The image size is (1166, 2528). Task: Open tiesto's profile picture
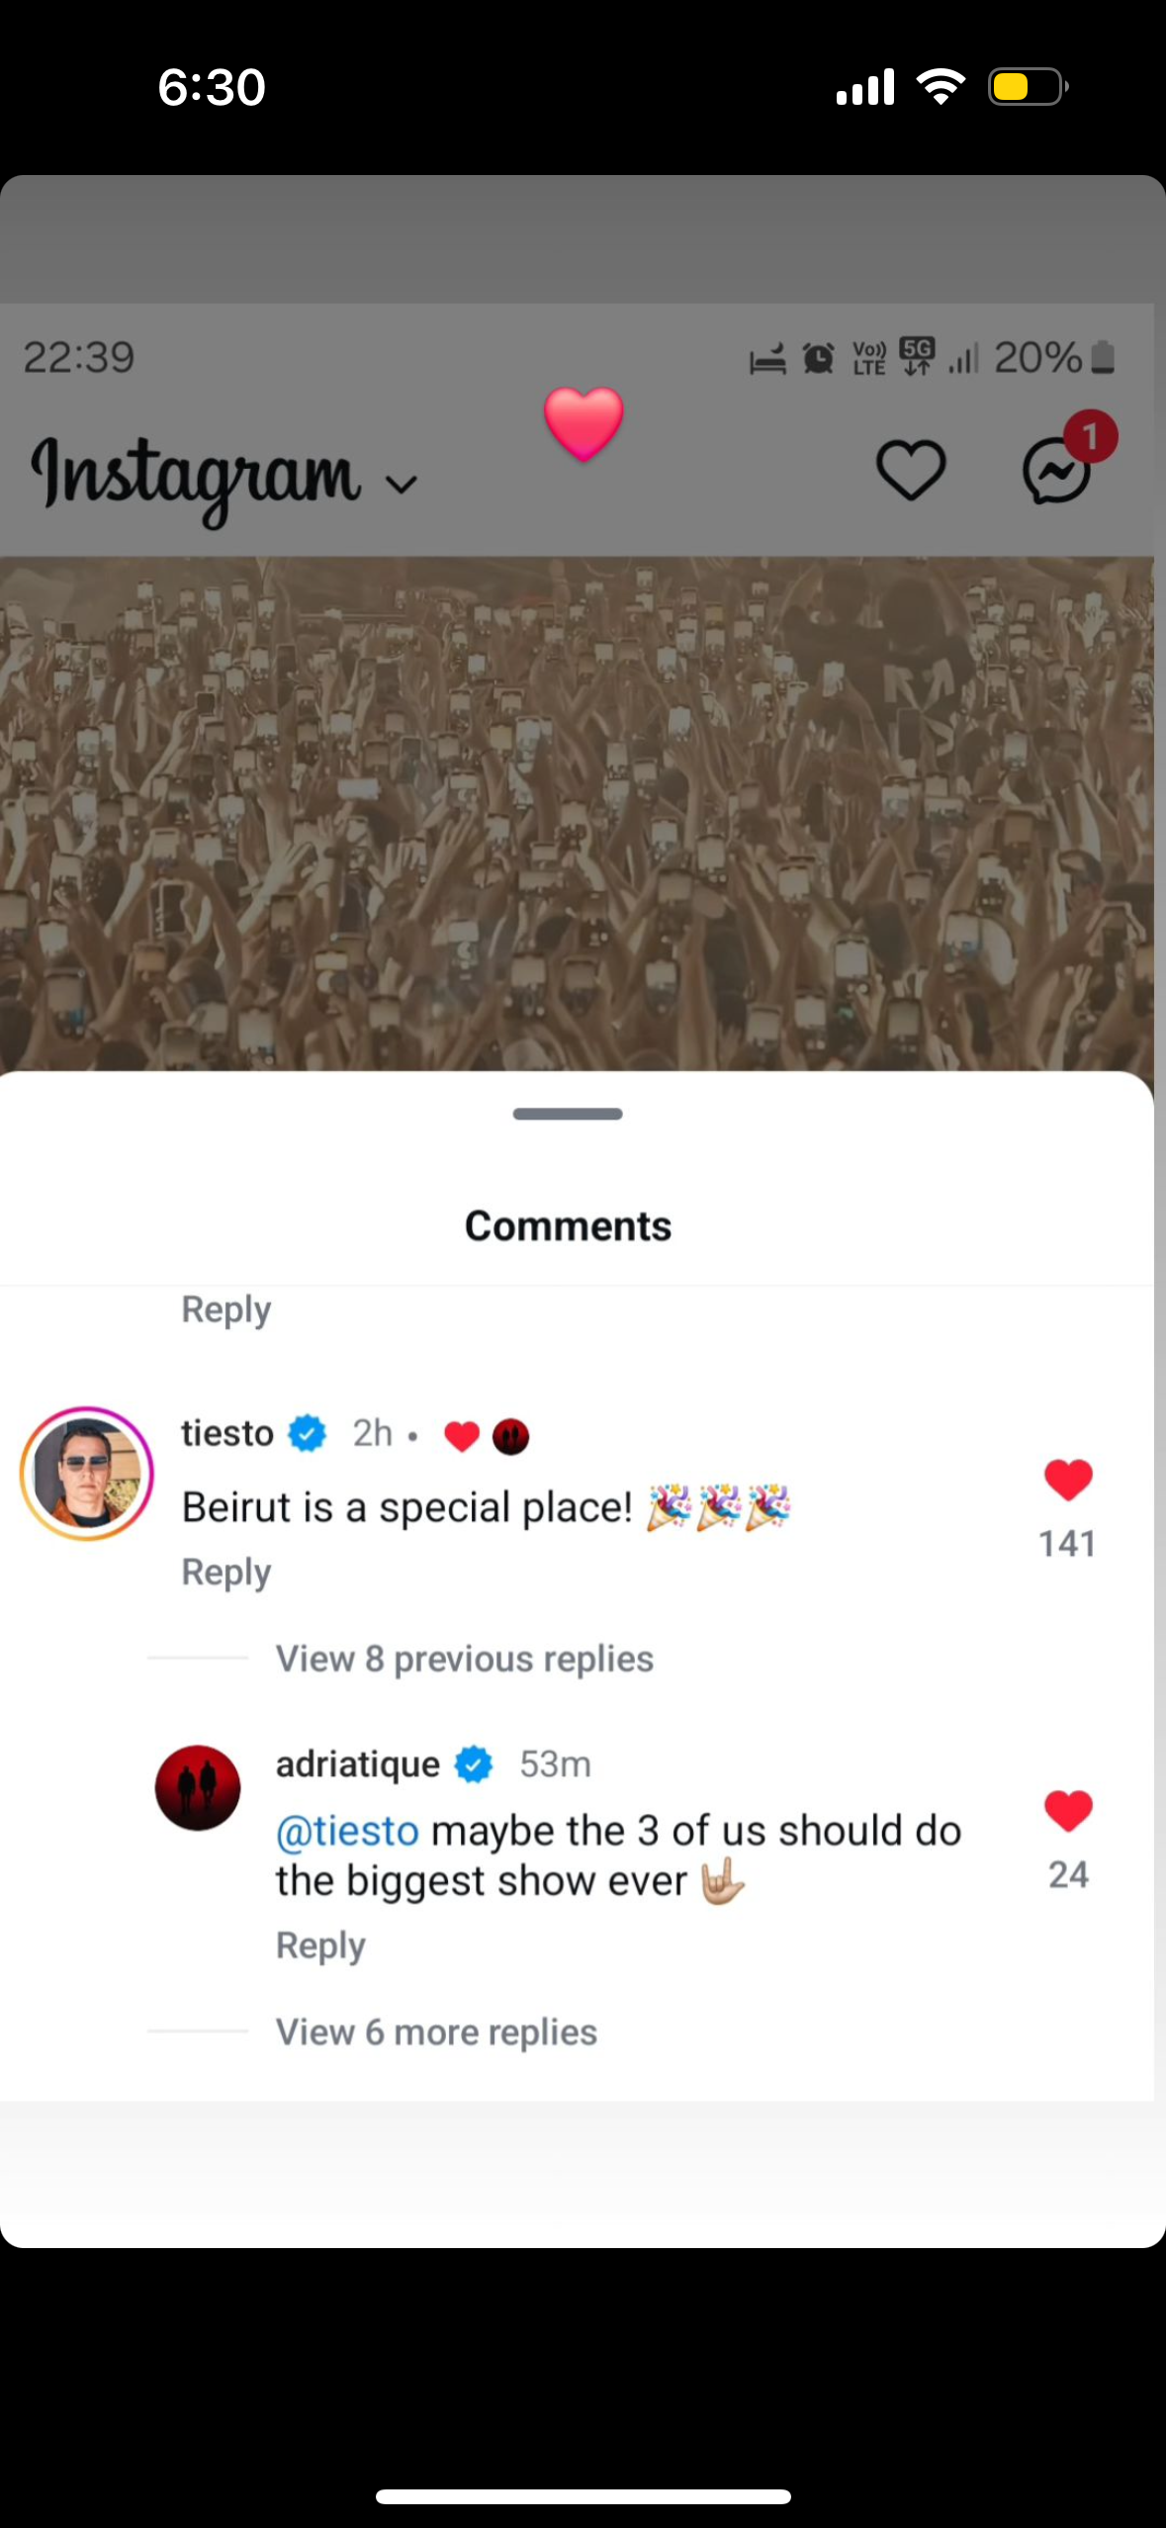coord(86,1473)
